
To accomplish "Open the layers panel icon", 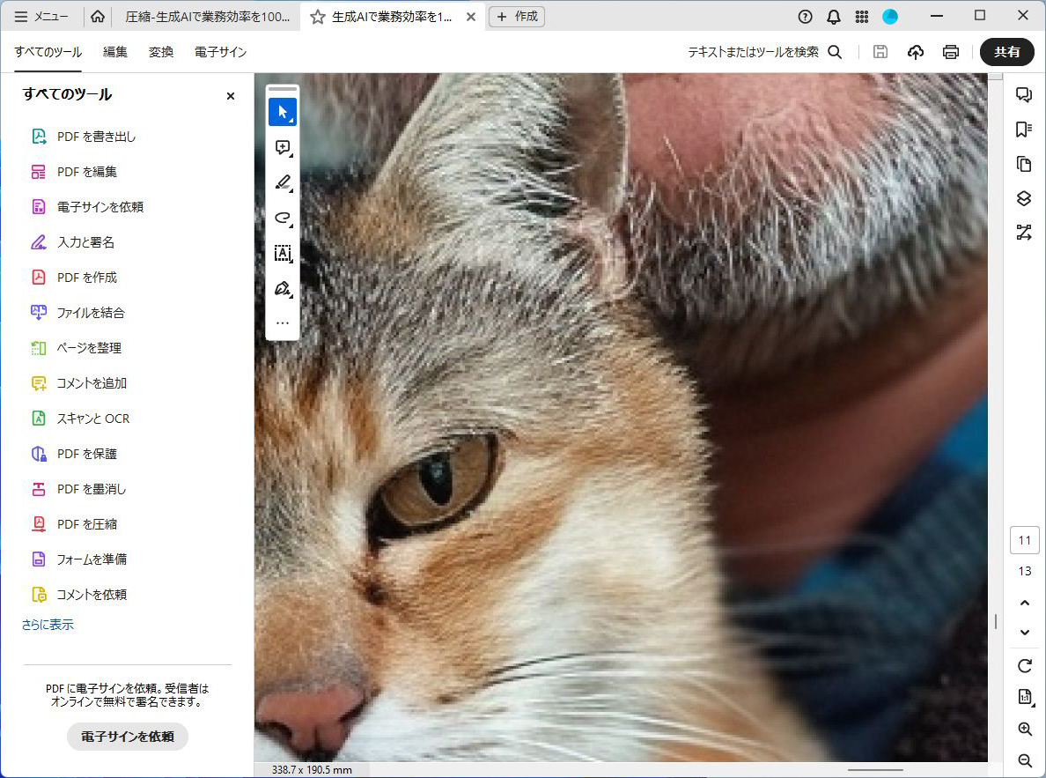I will pos(1023,198).
